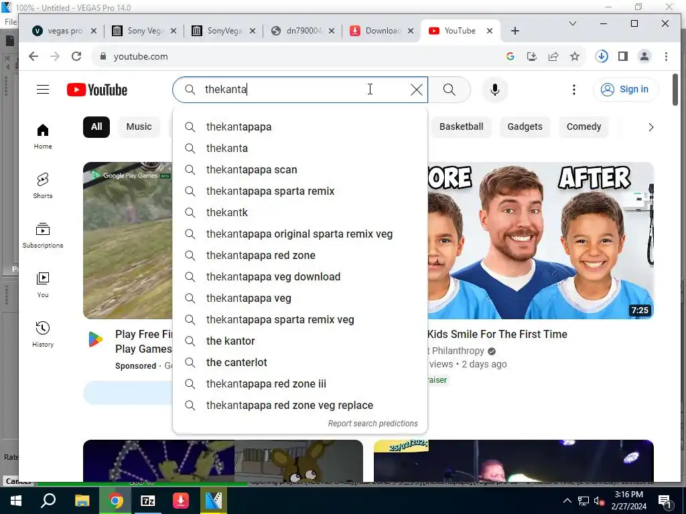Open the MrBeast 'AFTER' video thumbnail

point(541,240)
